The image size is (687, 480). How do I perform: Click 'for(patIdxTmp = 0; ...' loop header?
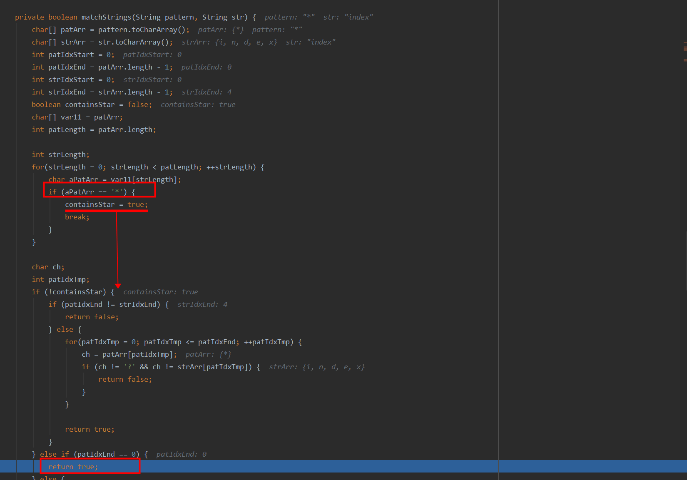pyautogui.click(x=183, y=342)
